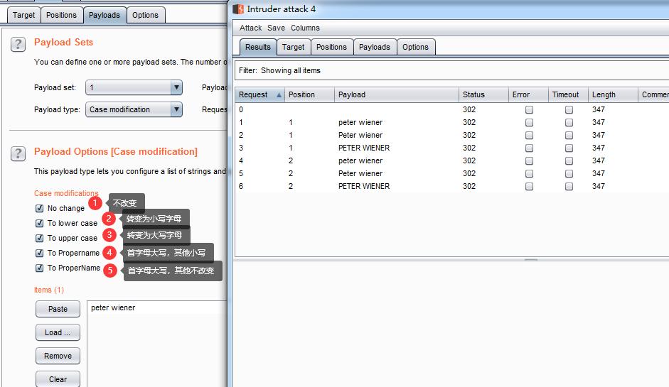
Task: Select Payloads tab in Intruder attack window
Action: tap(375, 48)
